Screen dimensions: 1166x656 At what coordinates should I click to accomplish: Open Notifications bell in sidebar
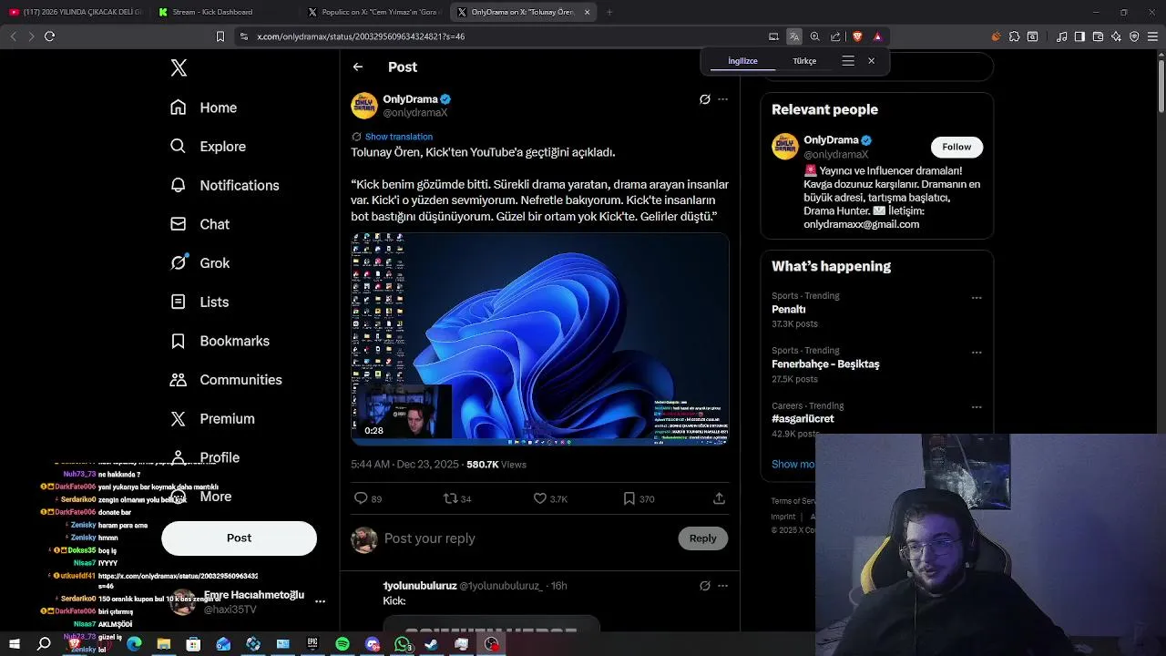[x=224, y=185]
